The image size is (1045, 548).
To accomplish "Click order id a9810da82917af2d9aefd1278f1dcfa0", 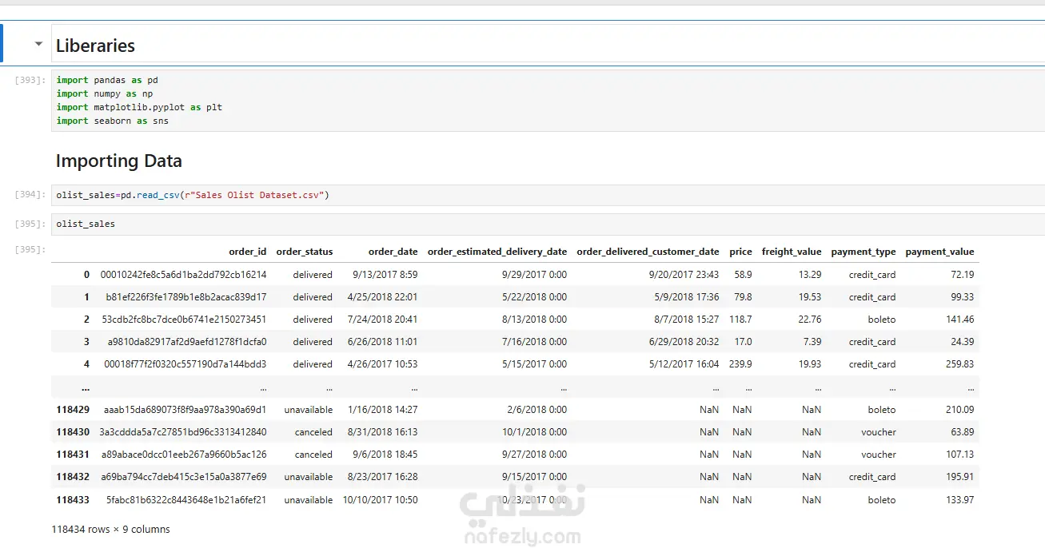I will click(x=187, y=342).
